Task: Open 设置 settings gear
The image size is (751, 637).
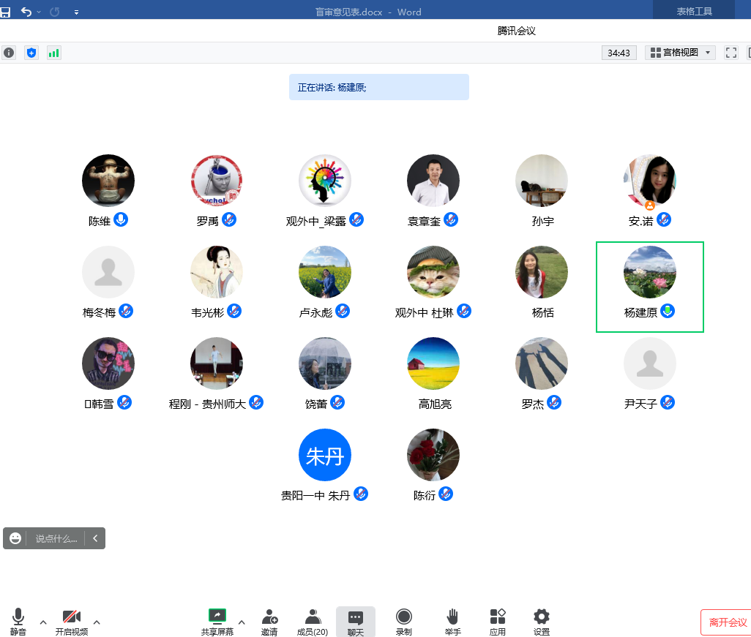Action: (542, 622)
